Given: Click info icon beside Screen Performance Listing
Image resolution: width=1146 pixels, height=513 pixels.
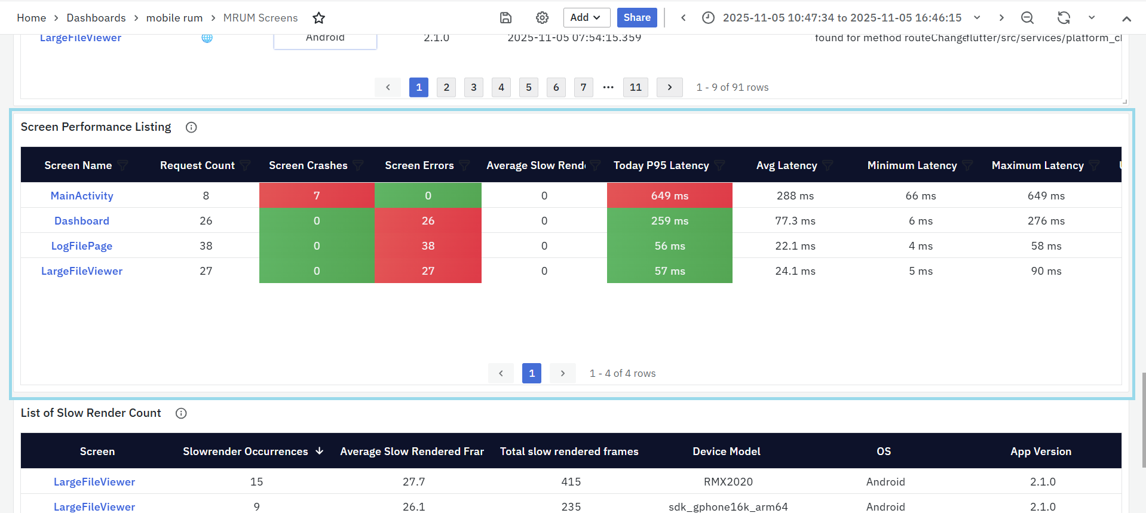Looking at the screenshot, I should click(191, 127).
